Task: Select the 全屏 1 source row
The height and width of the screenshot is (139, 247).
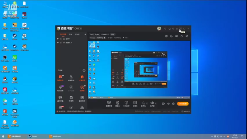Action: (72, 39)
